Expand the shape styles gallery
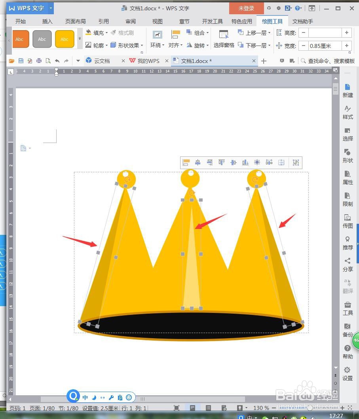This screenshot has height=419, width=359. pos(80,39)
